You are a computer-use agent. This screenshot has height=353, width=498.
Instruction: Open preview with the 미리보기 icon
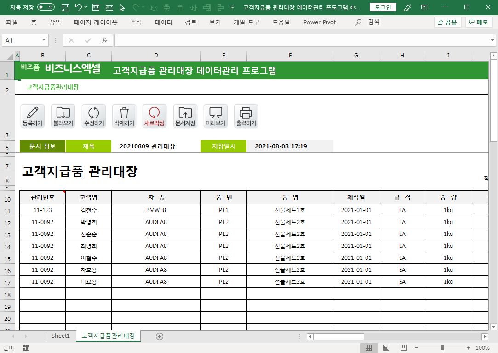[x=216, y=116]
